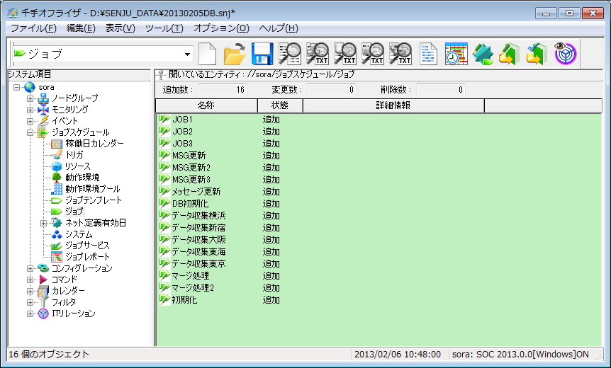
Task: Expand the ネット定義有効日 node
Action: 44,223
